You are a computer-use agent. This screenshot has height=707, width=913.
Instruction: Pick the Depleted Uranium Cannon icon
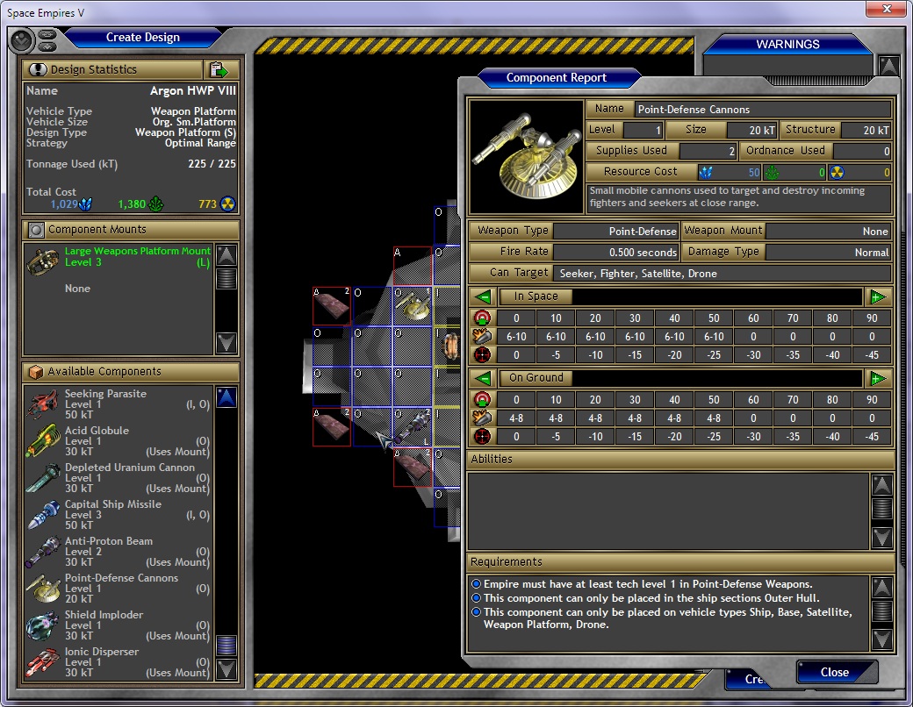click(42, 478)
